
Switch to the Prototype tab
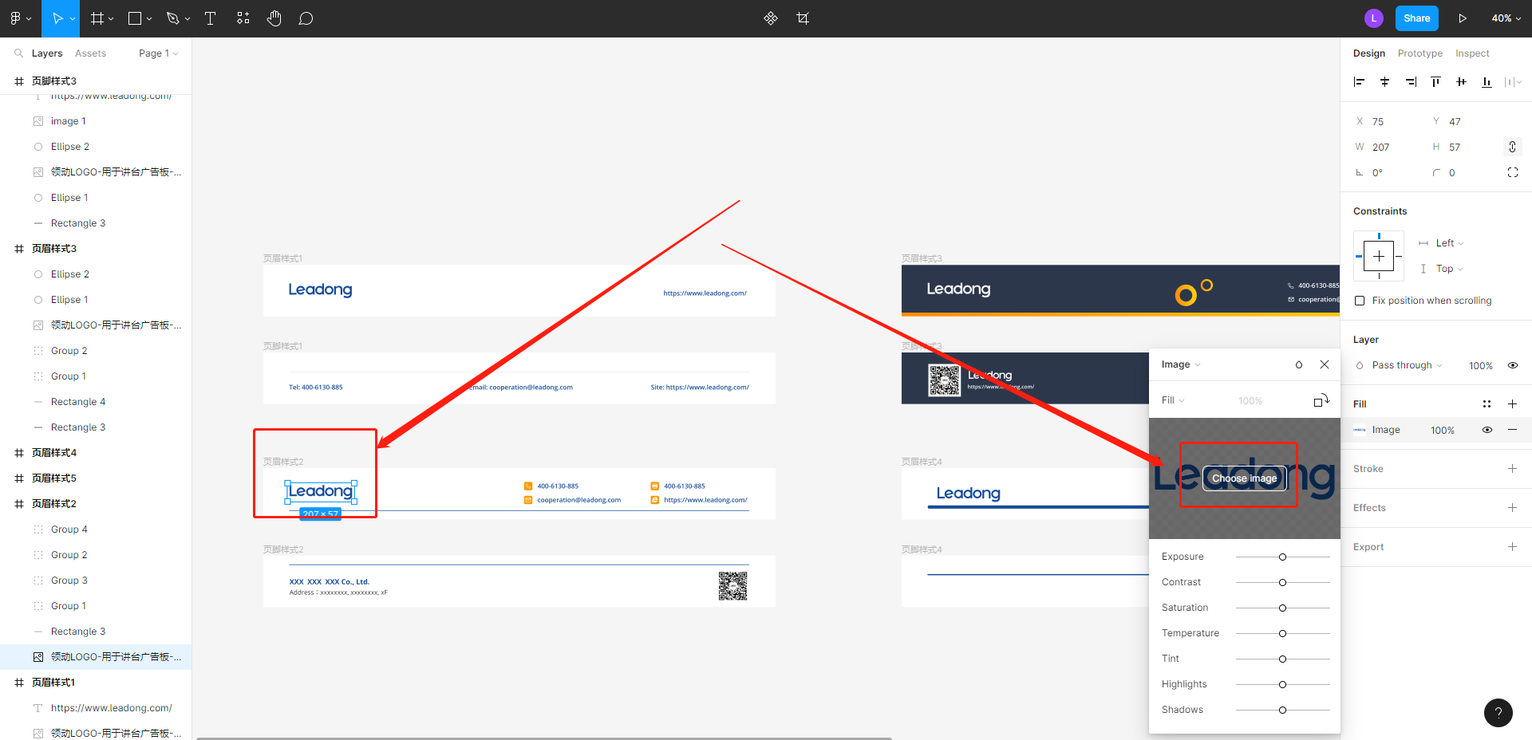[1419, 53]
